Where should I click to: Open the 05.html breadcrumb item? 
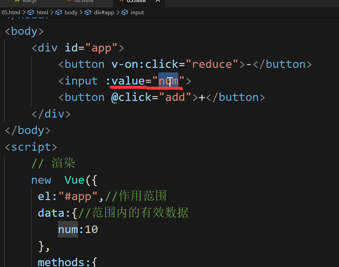[x=10, y=12]
